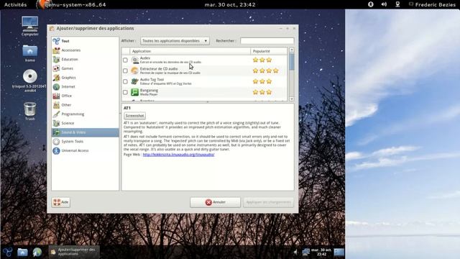Image resolution: width=460 pixels, height=259 pixels.
Task: Click the Audex application icon
Action: (134, 60)
